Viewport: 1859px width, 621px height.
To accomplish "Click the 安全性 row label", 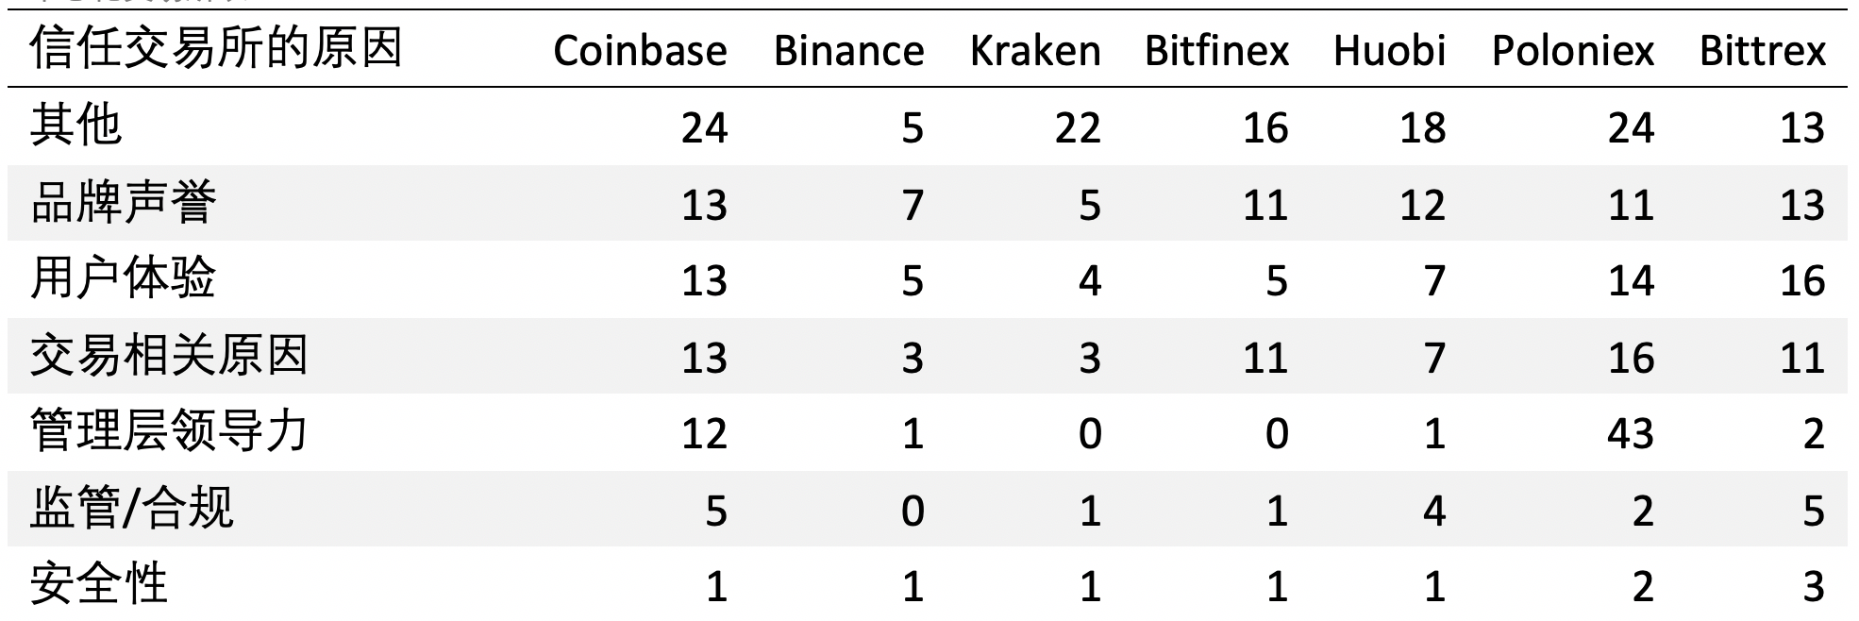I will 99,584.
